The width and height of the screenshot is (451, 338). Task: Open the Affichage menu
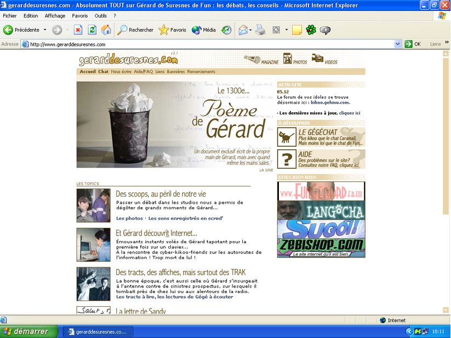(x=55, y=16)
